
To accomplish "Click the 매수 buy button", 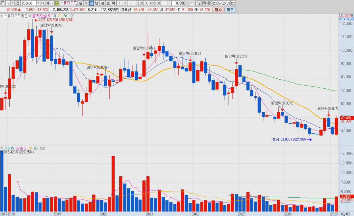I will [x=218, y=10].
